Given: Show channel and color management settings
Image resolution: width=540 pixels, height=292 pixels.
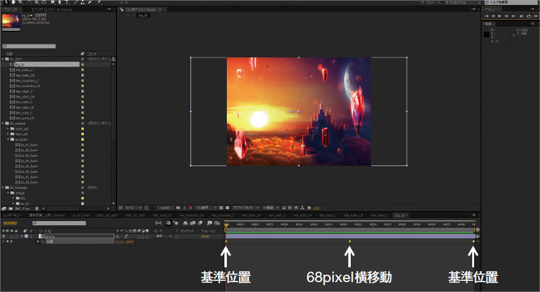Looking at the screenshot, I should click(191, 208).
